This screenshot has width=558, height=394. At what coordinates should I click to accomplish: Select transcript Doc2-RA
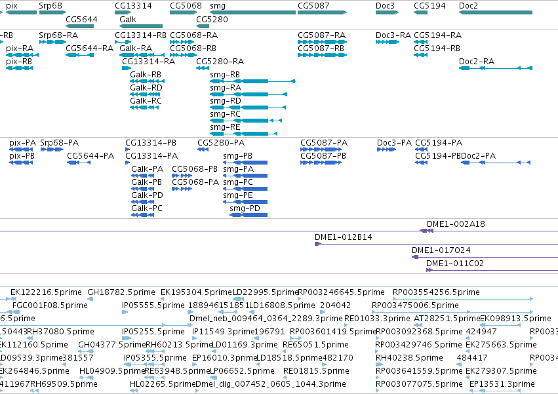point(496,68)
